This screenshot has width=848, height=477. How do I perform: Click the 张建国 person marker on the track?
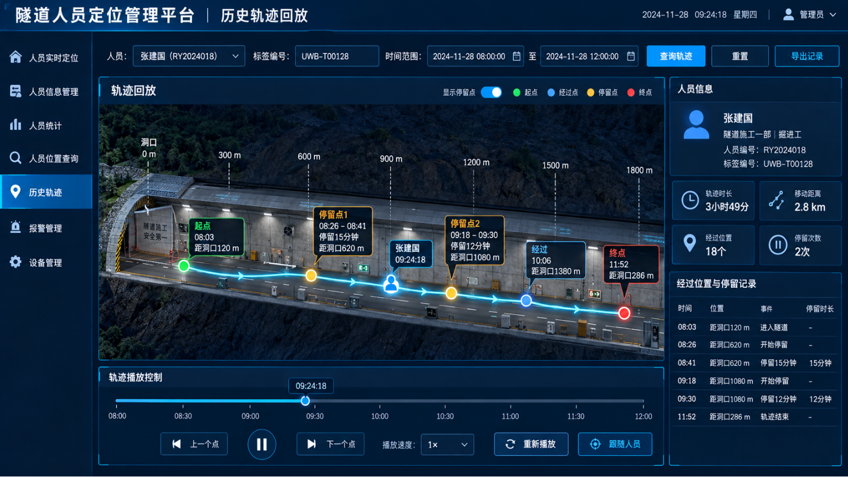391,284
